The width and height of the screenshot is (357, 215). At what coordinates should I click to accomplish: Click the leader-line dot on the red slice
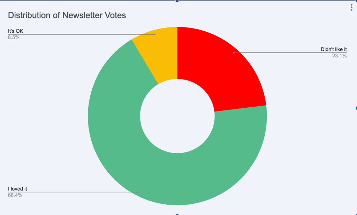[234, 52]
